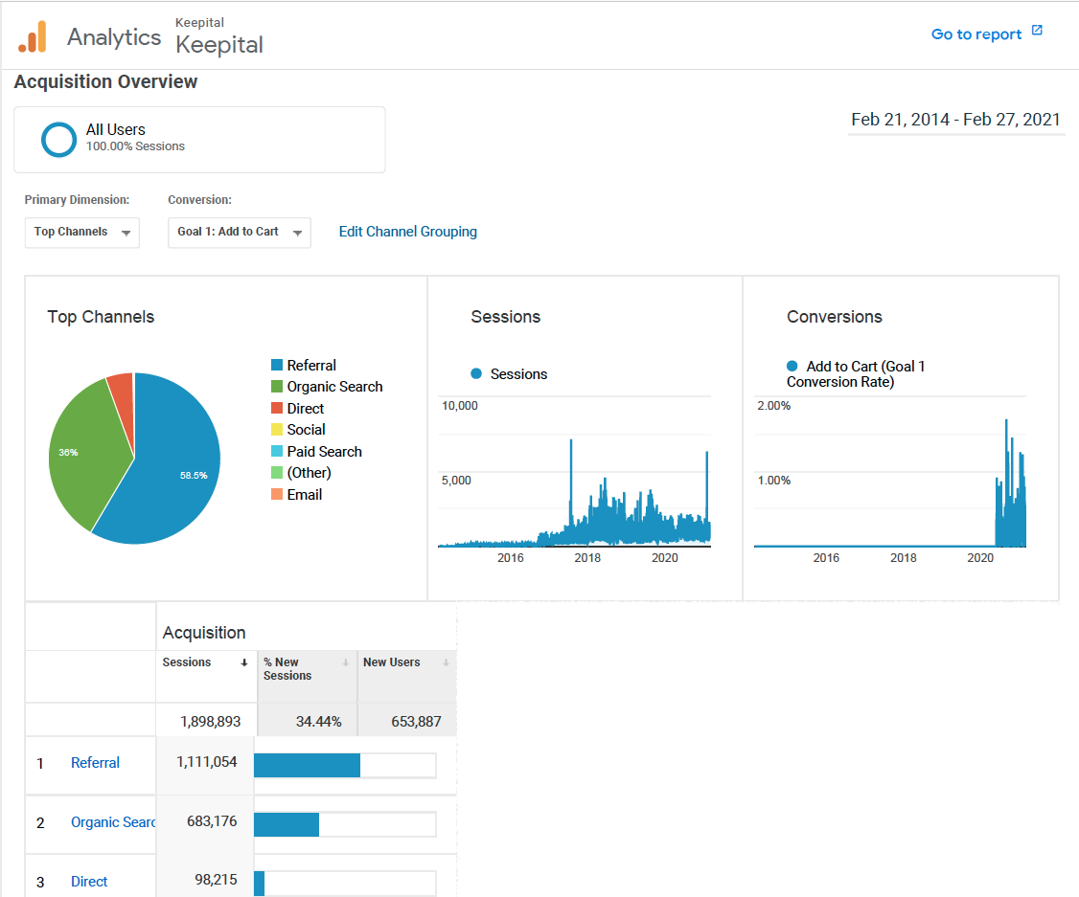Click the external link icon beside Go to report

pos(1037,32)
